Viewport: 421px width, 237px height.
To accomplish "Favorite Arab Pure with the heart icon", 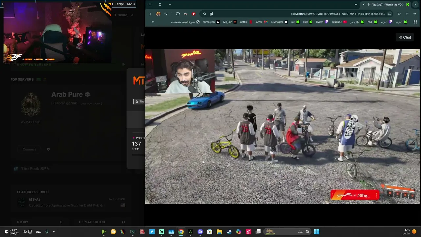I will (x=48, y=149).
